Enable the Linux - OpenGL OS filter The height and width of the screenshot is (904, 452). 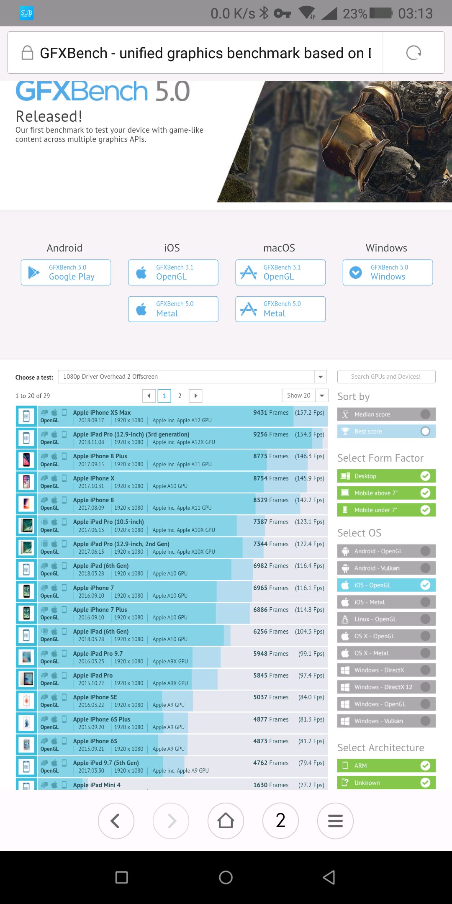tap(386, 619)
